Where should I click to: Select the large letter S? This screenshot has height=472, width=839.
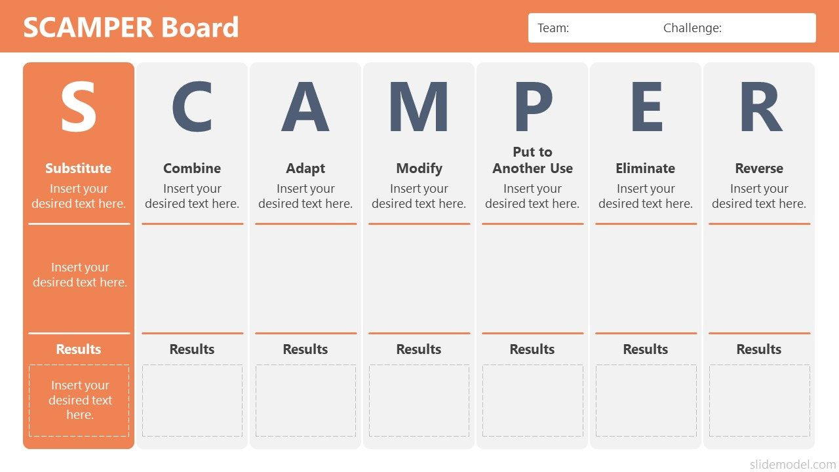(x=79, y=108)
